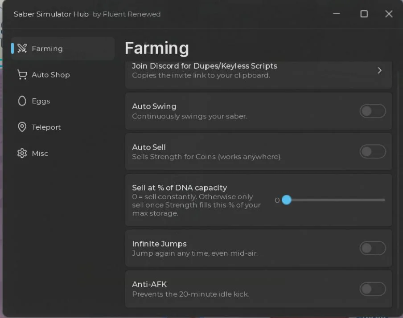Click the gear Misc icon
This screenshot has width=403, height=318.
(22, 153)
